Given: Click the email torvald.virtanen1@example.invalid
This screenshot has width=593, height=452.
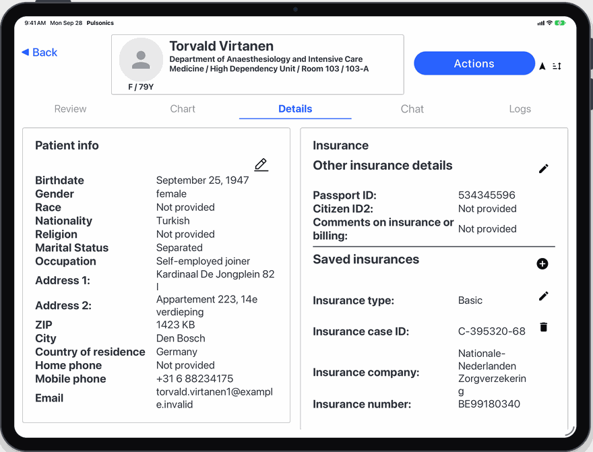Looking at the screenshot, I should tap(214, 398).
